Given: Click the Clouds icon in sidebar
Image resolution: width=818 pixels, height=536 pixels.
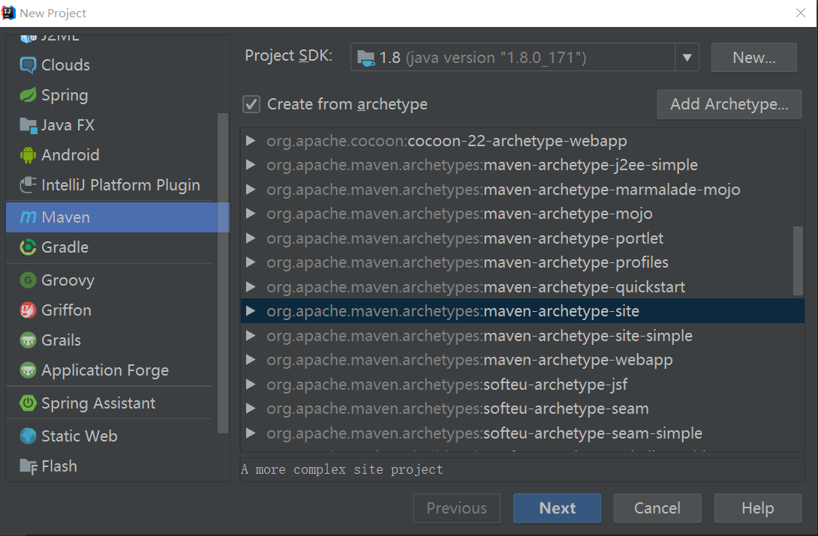Looking at the screenshot, I should [x=28, y=65].
